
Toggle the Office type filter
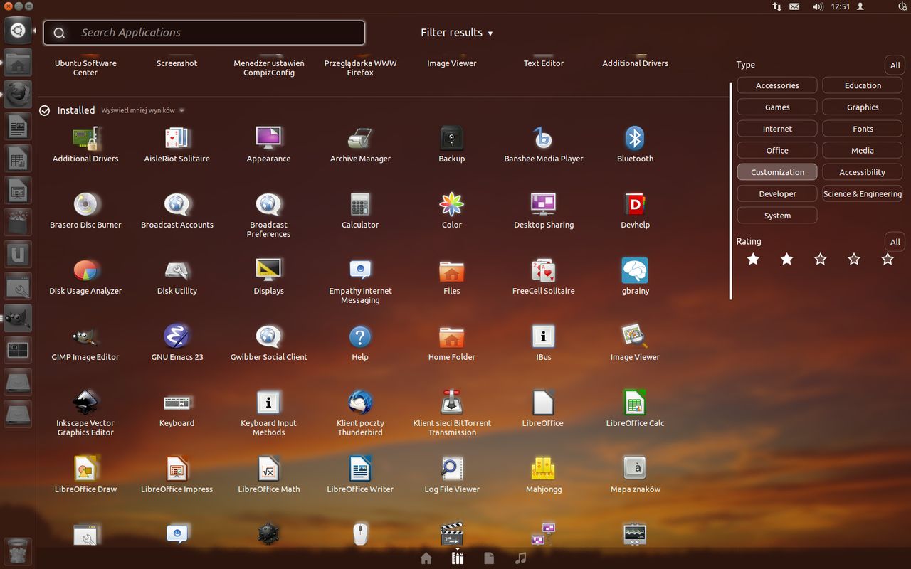click(x=777, y=151)
